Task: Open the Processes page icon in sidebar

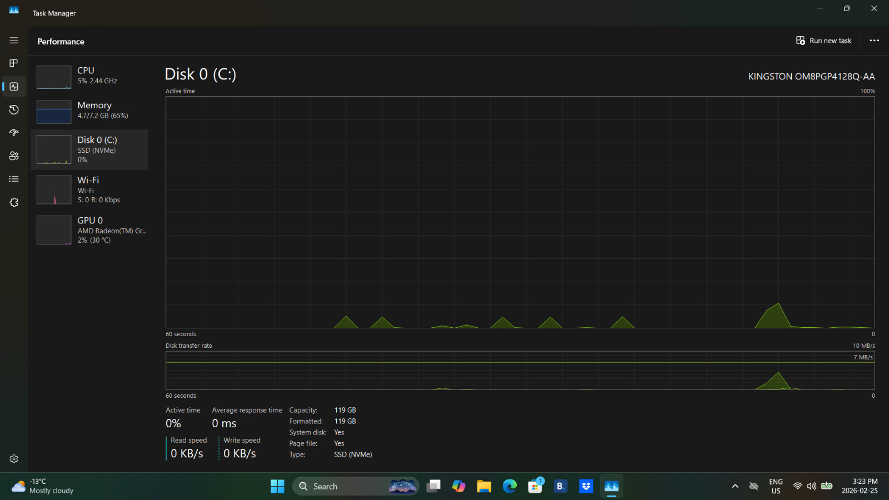Action: tap(14, 63)
